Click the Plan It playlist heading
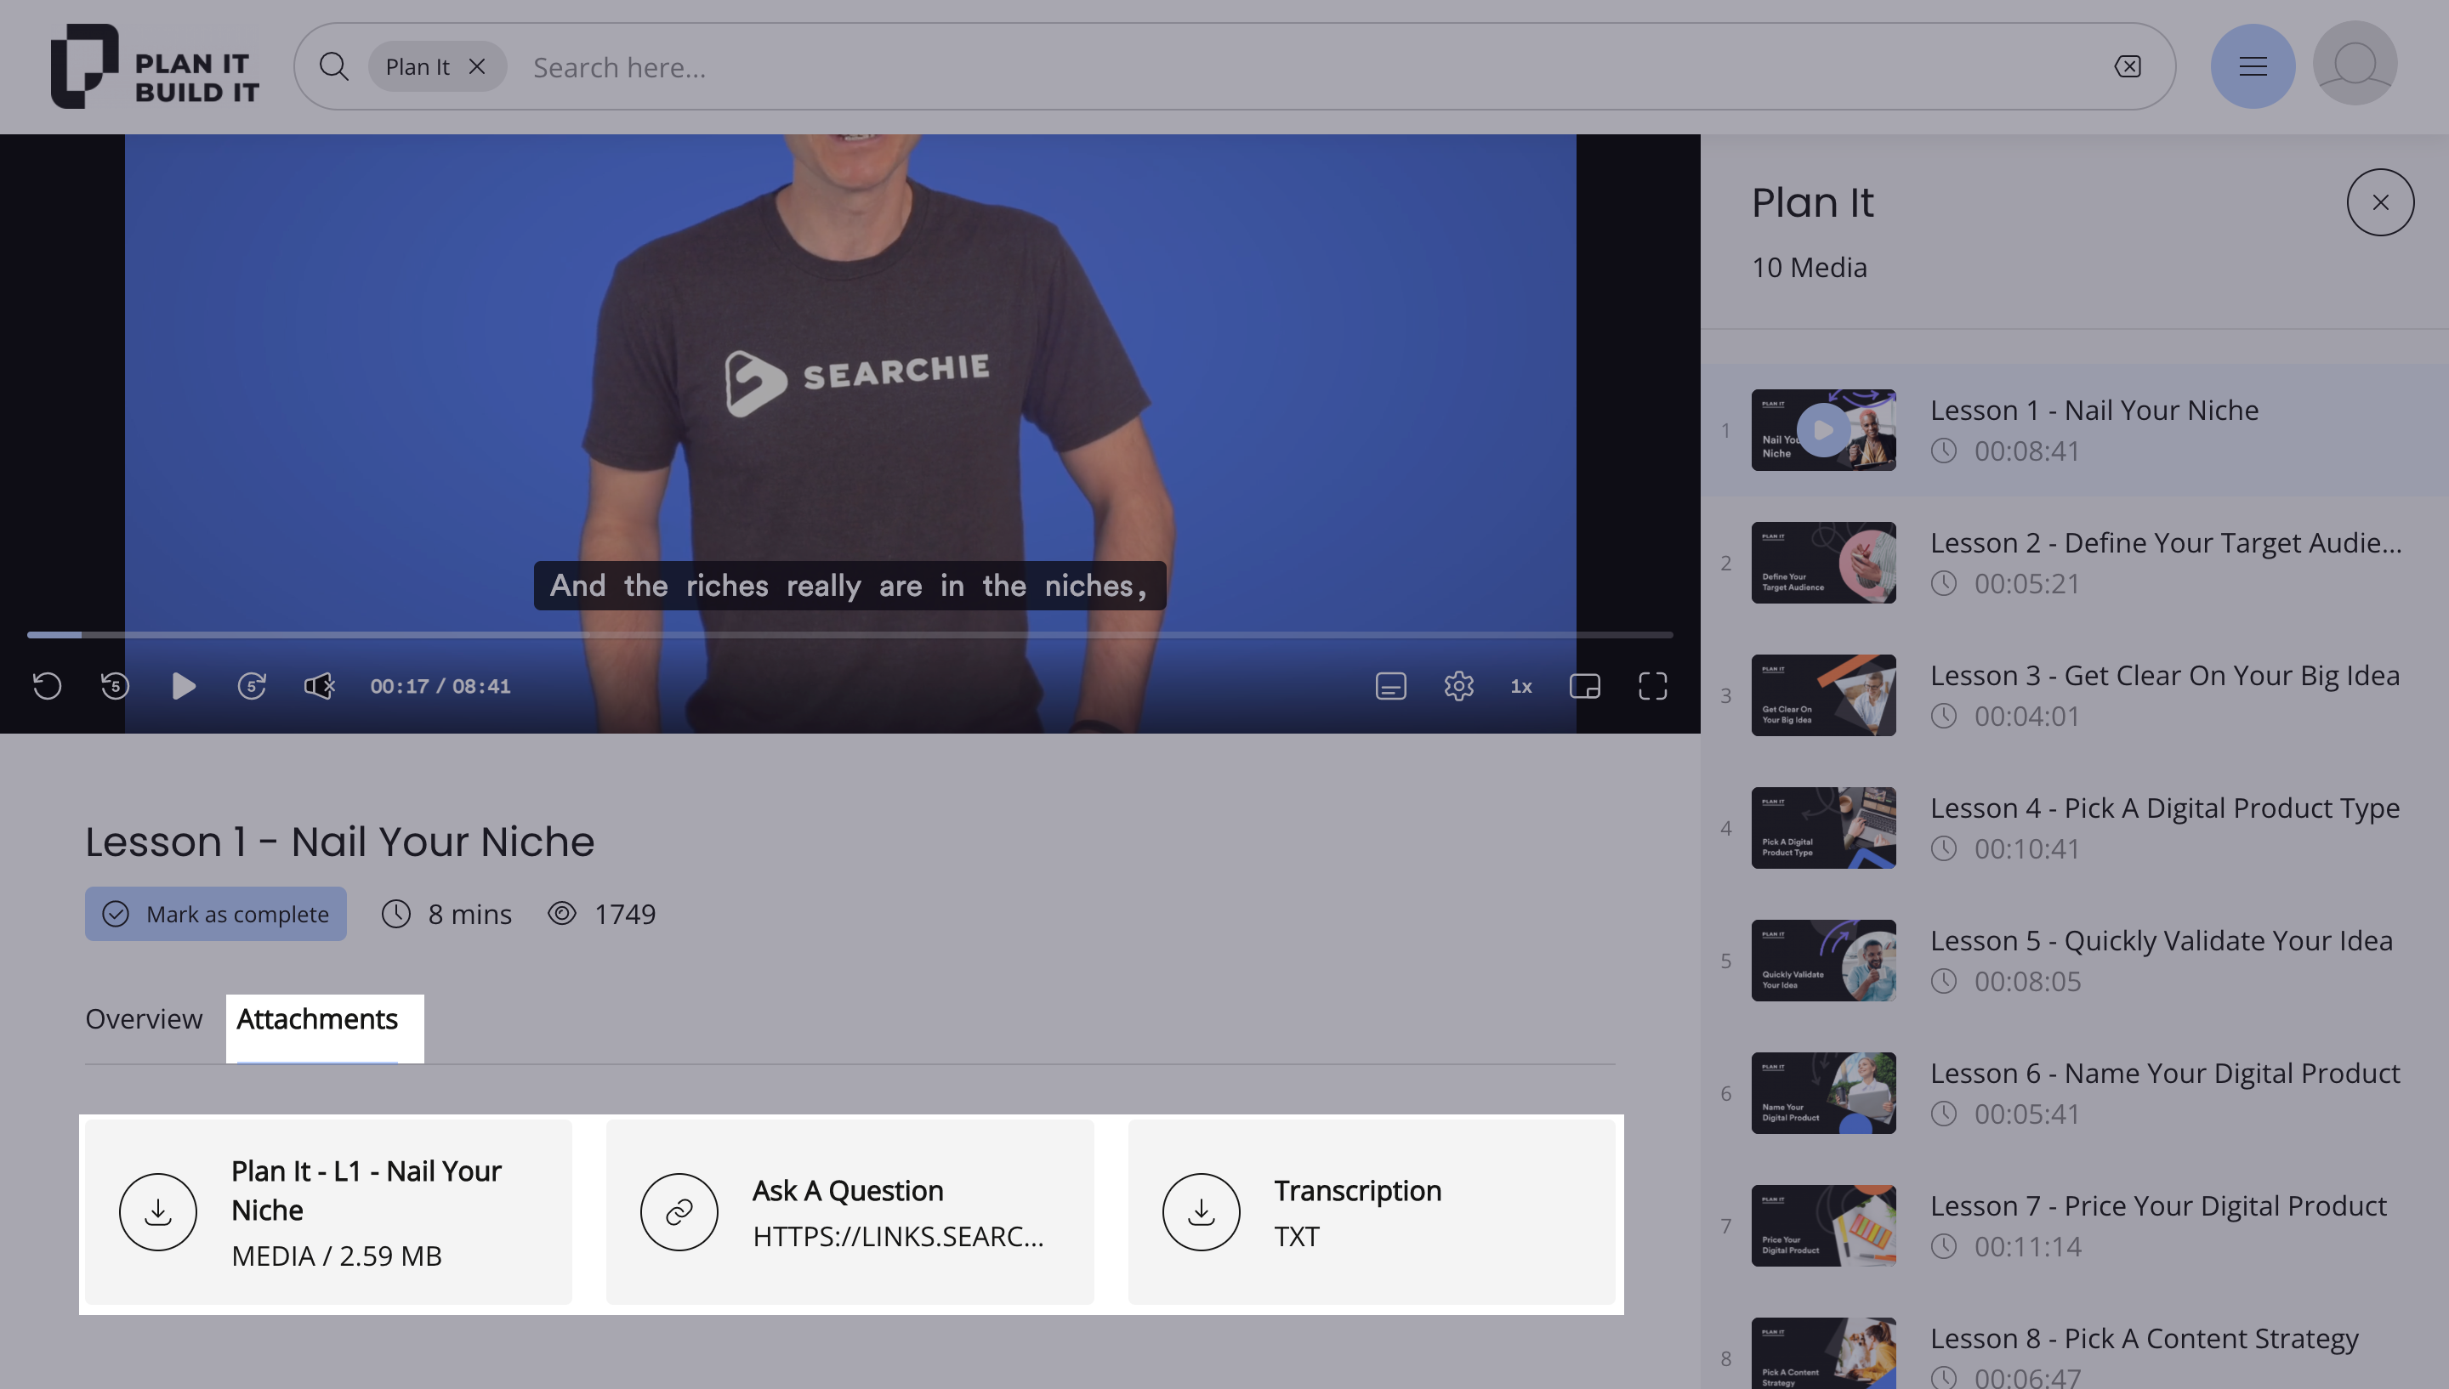 tap(1812, 202)
